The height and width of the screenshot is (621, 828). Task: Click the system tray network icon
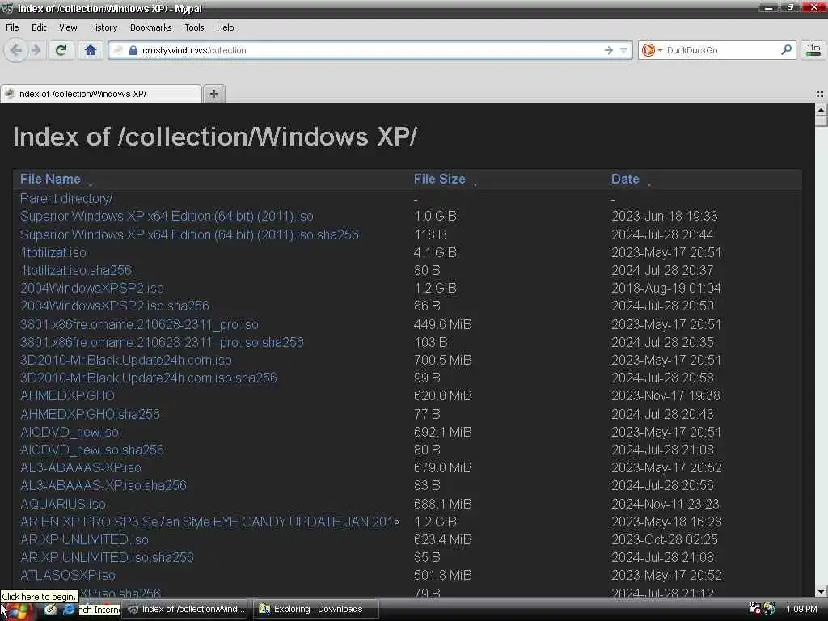pyautogui.click(x=755, y=609)
